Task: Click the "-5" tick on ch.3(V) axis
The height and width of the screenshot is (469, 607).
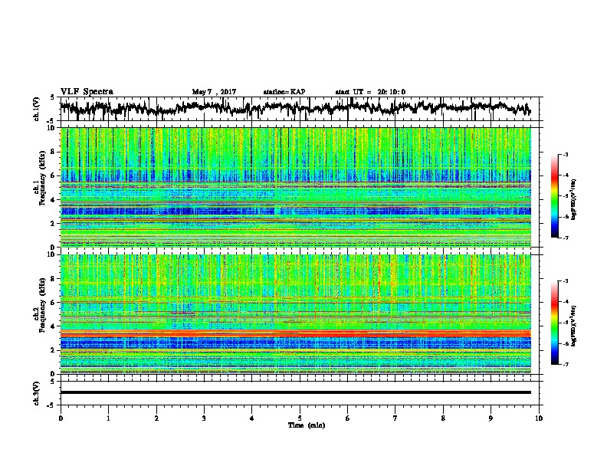Action: click(x=51, y=405)
